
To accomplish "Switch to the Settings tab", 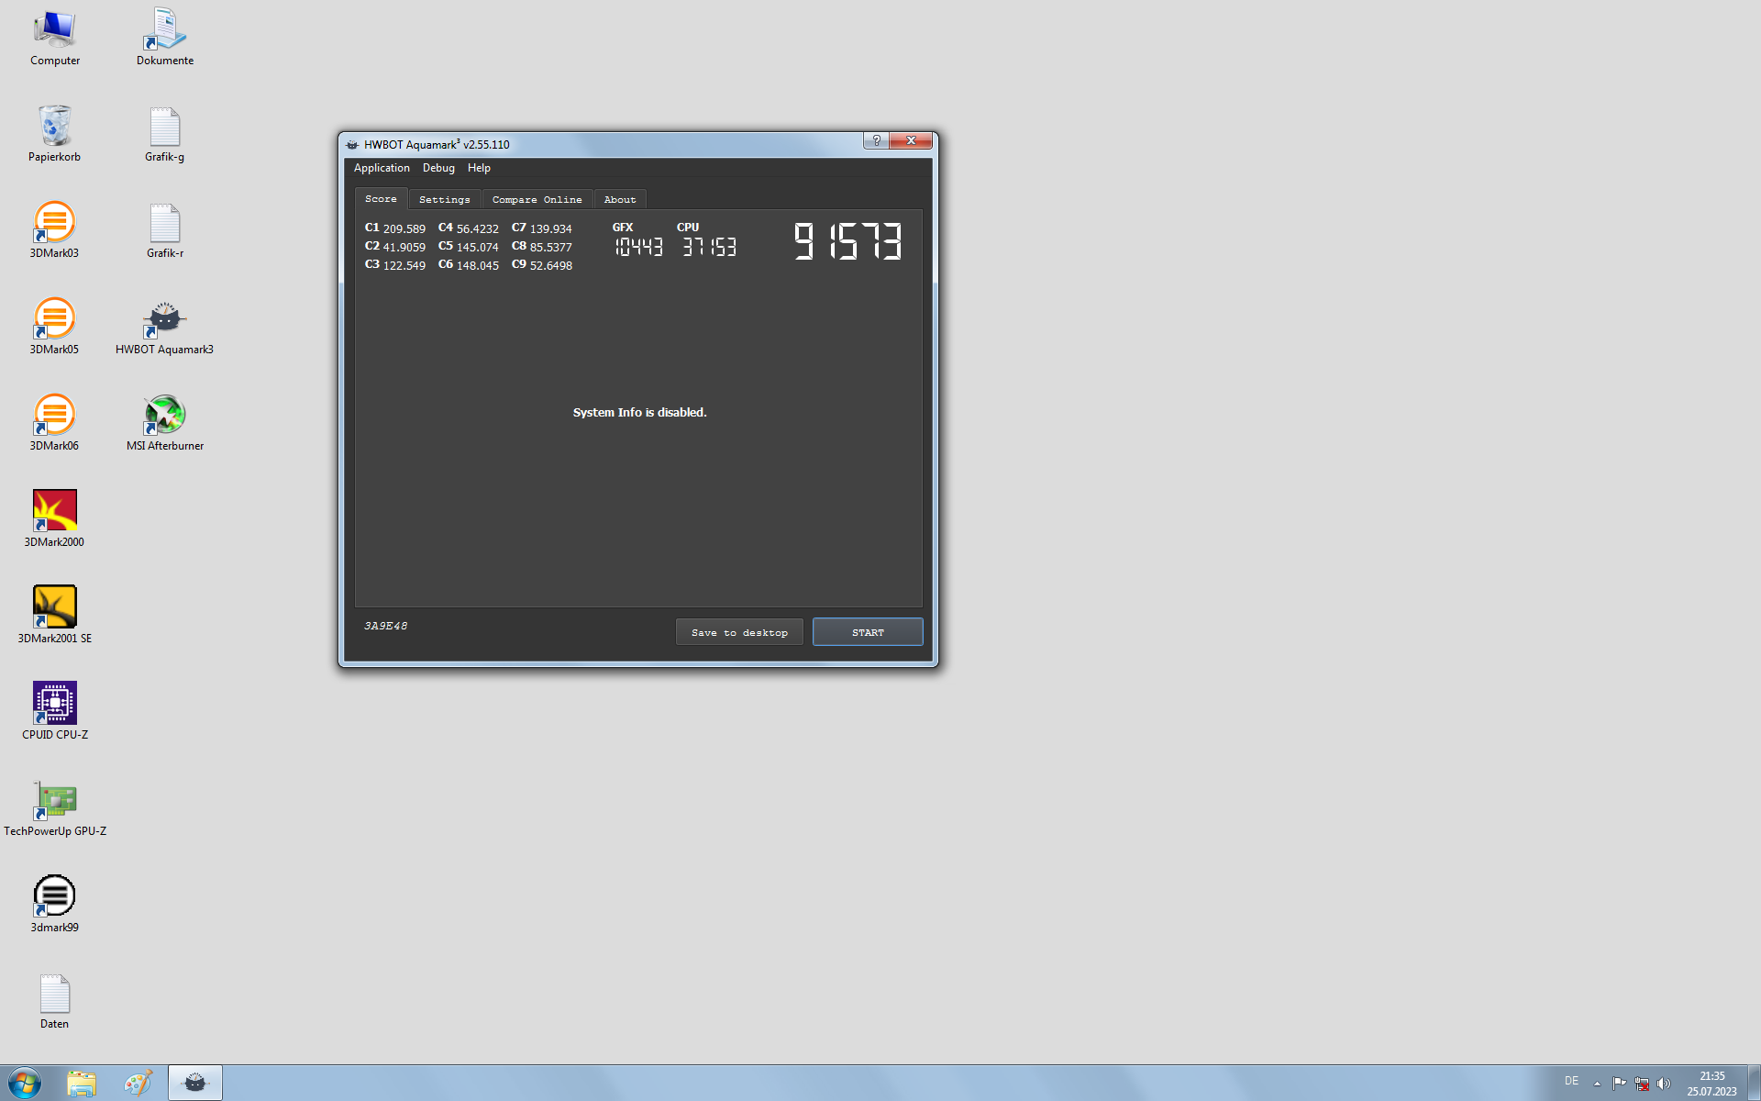I will 445,199.
